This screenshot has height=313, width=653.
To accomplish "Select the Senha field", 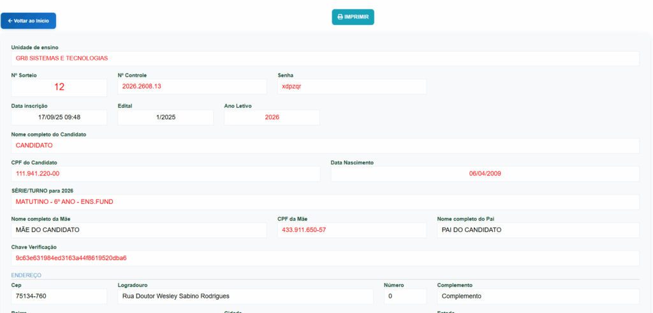I will click(352, 87).
